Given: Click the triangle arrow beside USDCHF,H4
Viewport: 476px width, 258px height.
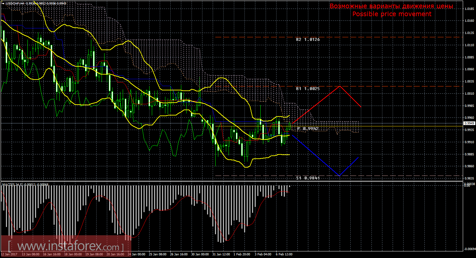Looking at the screenshot, I should click(x=3, y=3).
